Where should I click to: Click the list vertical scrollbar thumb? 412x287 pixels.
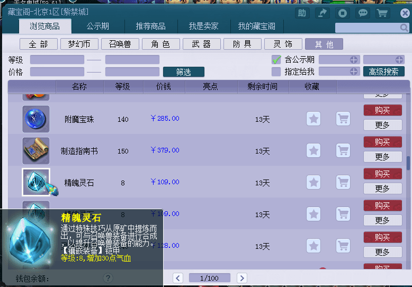click(x=408, y=163)
